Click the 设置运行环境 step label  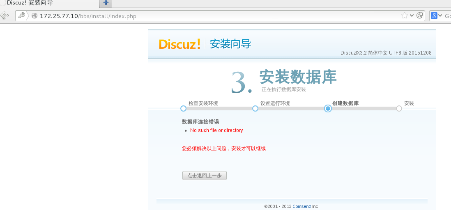(x=275, y=103)
